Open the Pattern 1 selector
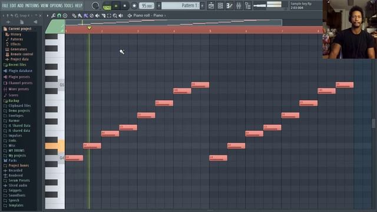This screenshot has height=212, width=377. click(x=180, y=5)
